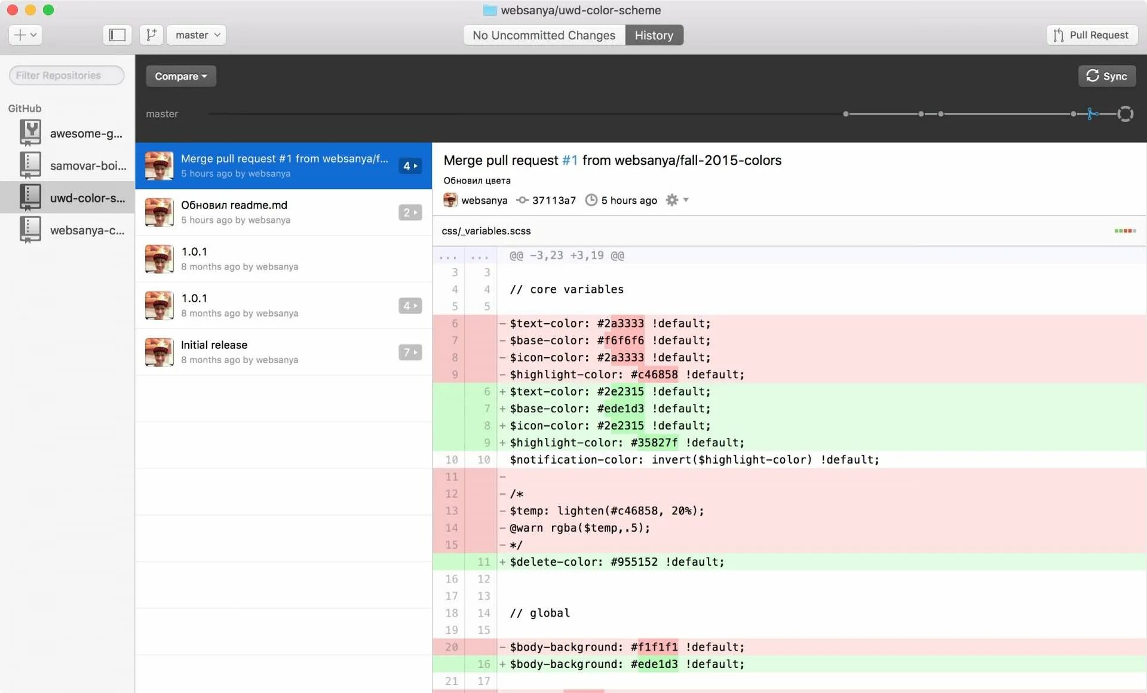The width and height of the screenshot is (1147, 693).
Task: Open the master branch dropdown
Action: (197, 35)
